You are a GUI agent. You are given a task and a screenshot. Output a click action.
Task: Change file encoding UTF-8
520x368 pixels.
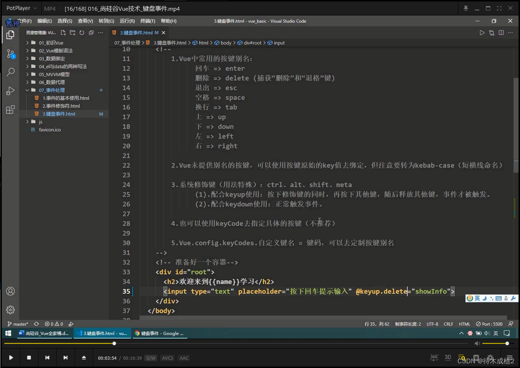pos(432,324)
